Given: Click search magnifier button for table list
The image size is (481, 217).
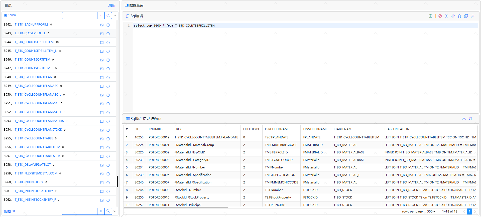Looking at the screenshot, I should (108, 16).
